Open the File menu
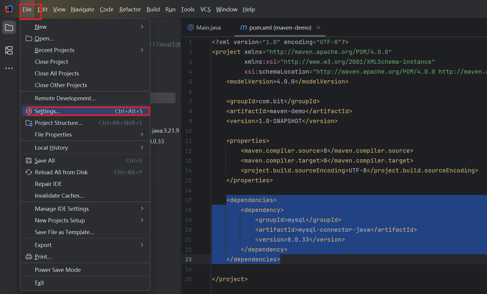This screenshot has width=487, height=294. tap(27, 9)
